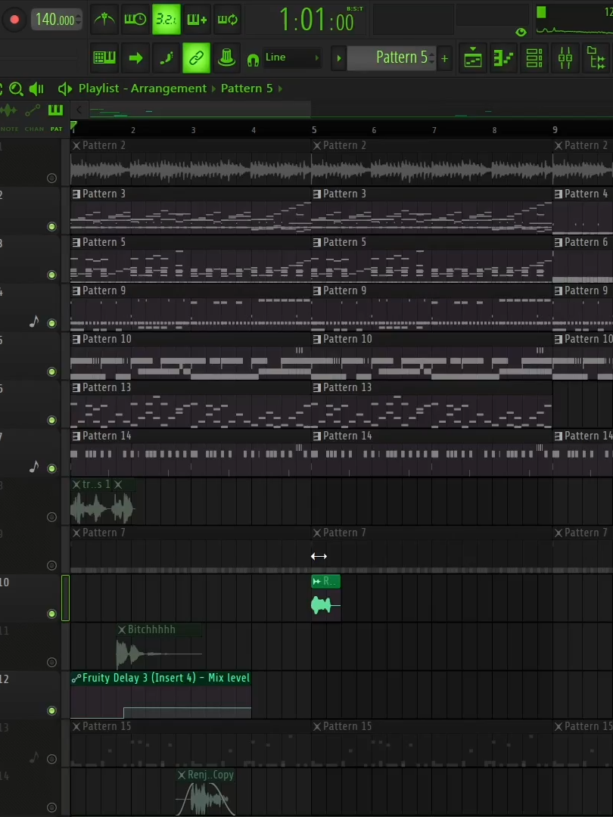Image resolution: width=613 pixels, height=817 pixels.
Task: Open the piano roll view
Action: click(503, 57)
